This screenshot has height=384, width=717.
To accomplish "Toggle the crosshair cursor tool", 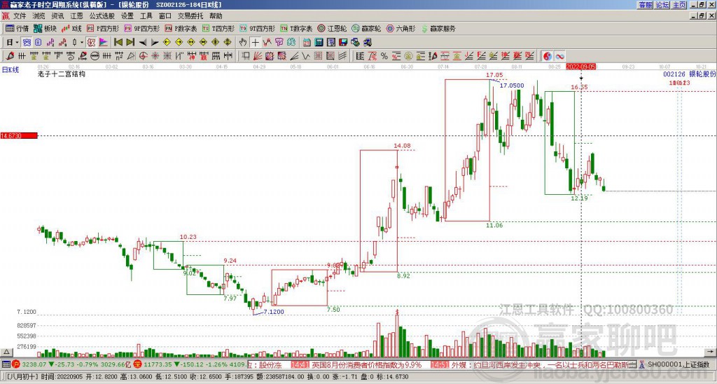I will point(255,43).
